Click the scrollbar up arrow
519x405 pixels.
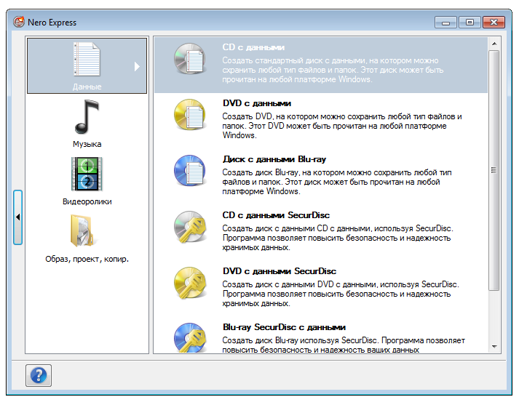tap(494, 44)
